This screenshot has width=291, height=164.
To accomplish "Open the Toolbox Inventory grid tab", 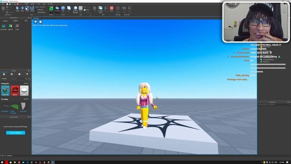I will 12,74.
